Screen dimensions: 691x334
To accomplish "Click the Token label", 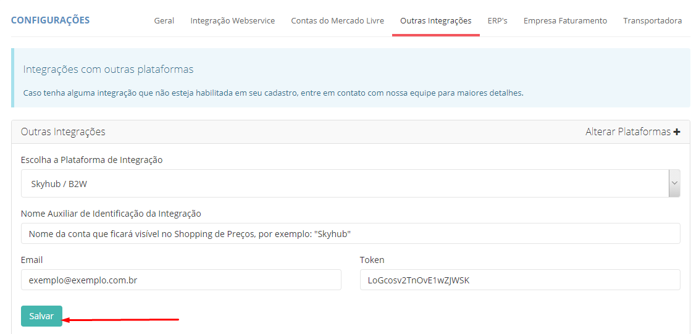I will coord(372,260).
